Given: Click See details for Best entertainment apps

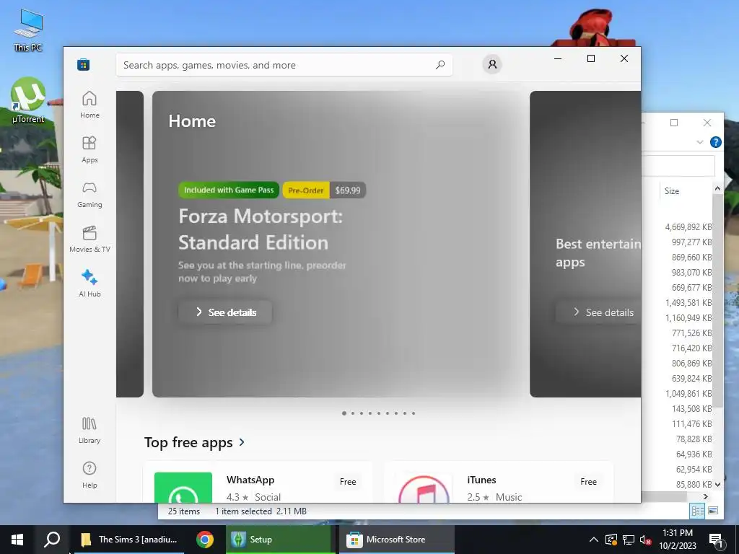Looking at the screenshot, I should [x=598, y=312].
